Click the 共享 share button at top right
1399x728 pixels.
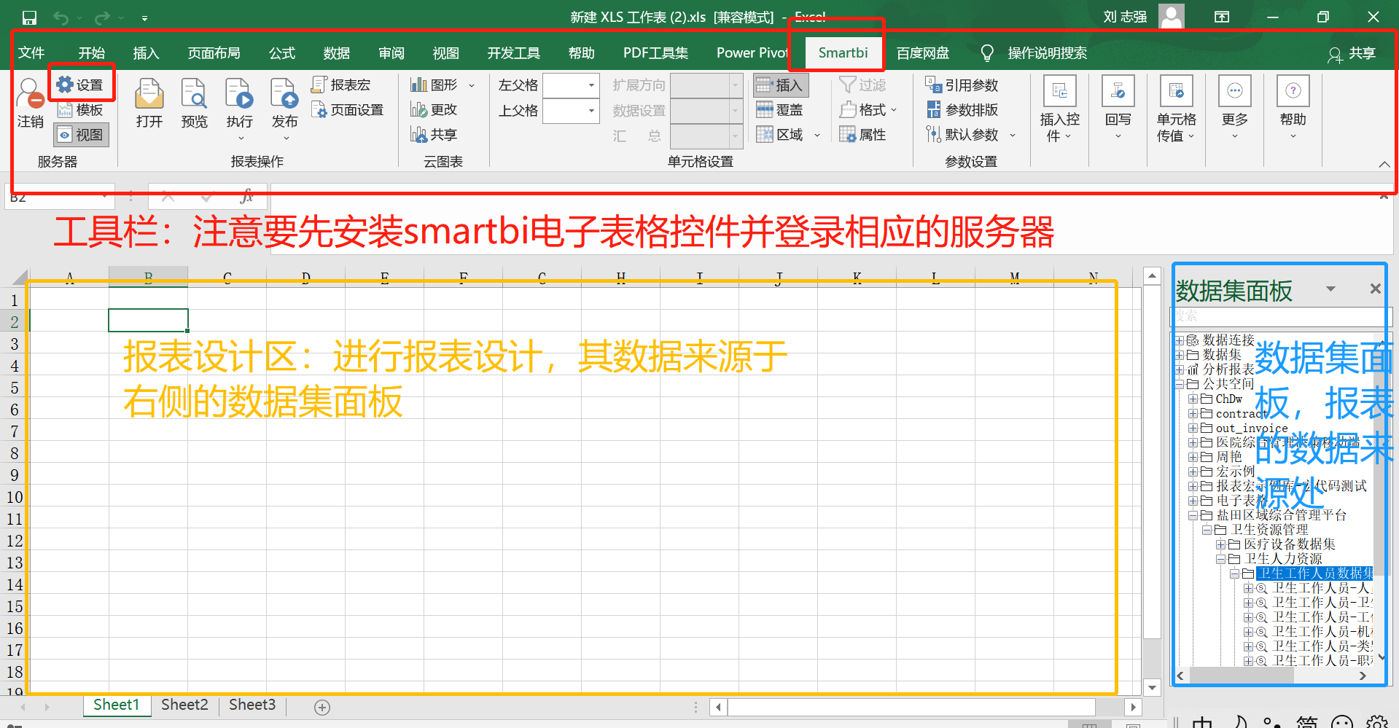(1352, 53)
